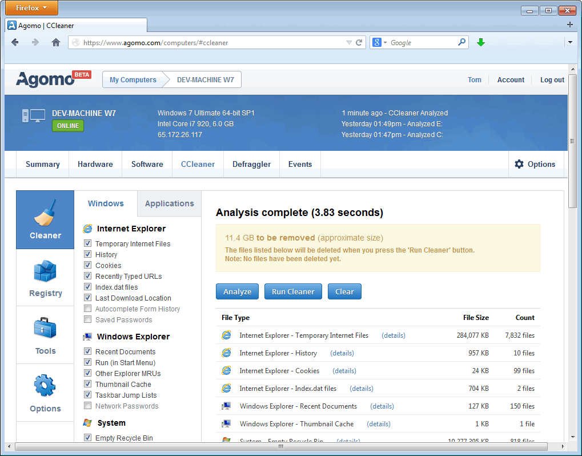This screenshot has height=456, width=582.
Task: Click the browser Back arrow
Action: 15,42
